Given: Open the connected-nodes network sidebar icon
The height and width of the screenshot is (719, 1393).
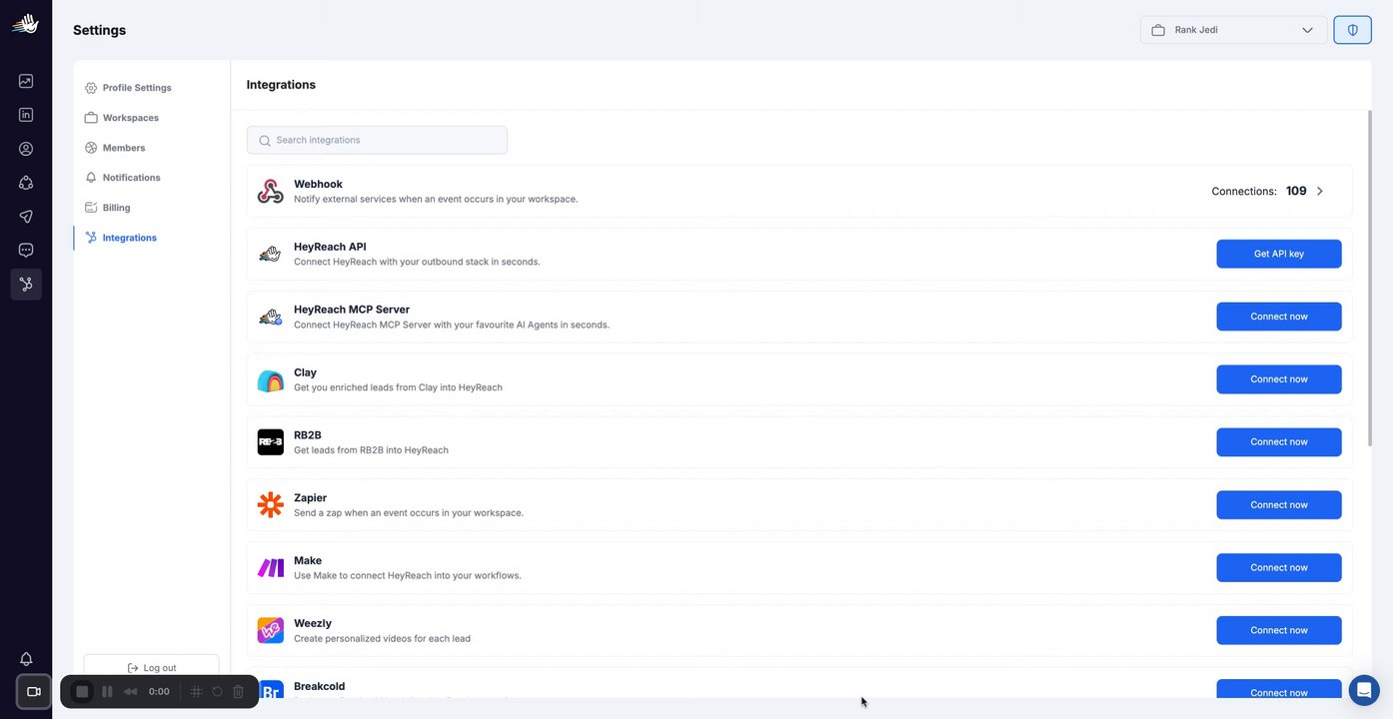Looking at the screenshot, I should (26, 183).
